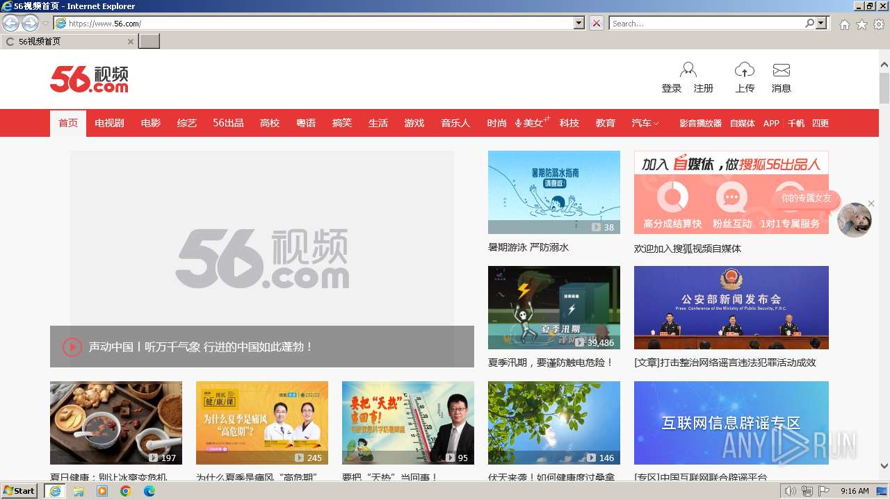Screen dimensions: 890x500
Task: Open the 音乐人 navigation item
Action: [455, 123]
